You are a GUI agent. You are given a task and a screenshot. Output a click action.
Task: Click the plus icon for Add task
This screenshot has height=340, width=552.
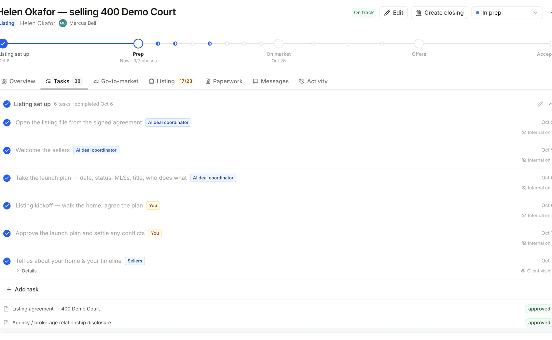click(9, 289)
